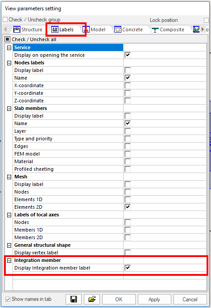Click the tab scroll right arrow
This screenshot has width=211, height=308.
[x=203, y=30]
